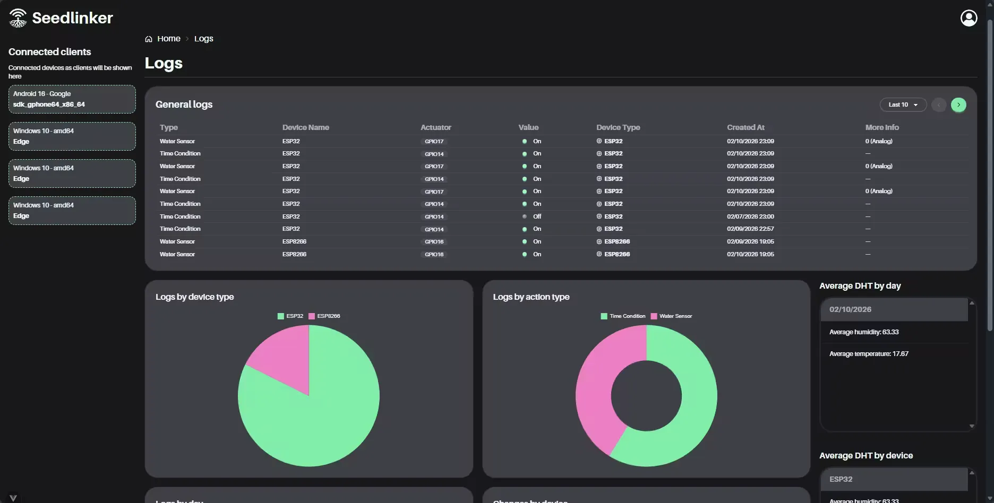This screenshot has width=994, height=503.
Task: Expand the 02/10/2026 entry in Average DHT by day
Action: [894, 309]
